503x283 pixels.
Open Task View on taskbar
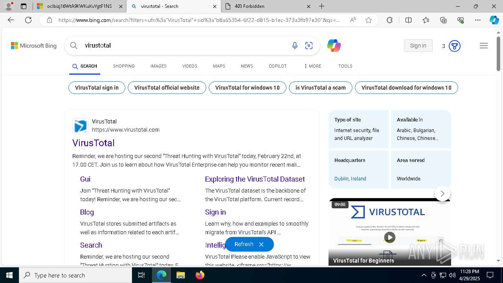coord(141,275)
